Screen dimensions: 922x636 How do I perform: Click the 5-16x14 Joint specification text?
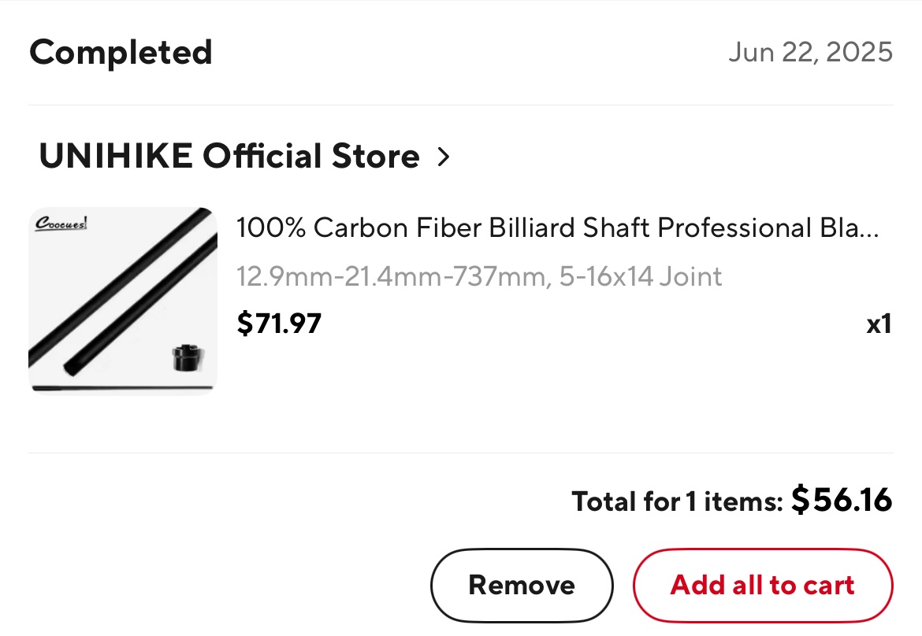coord(641,277)
